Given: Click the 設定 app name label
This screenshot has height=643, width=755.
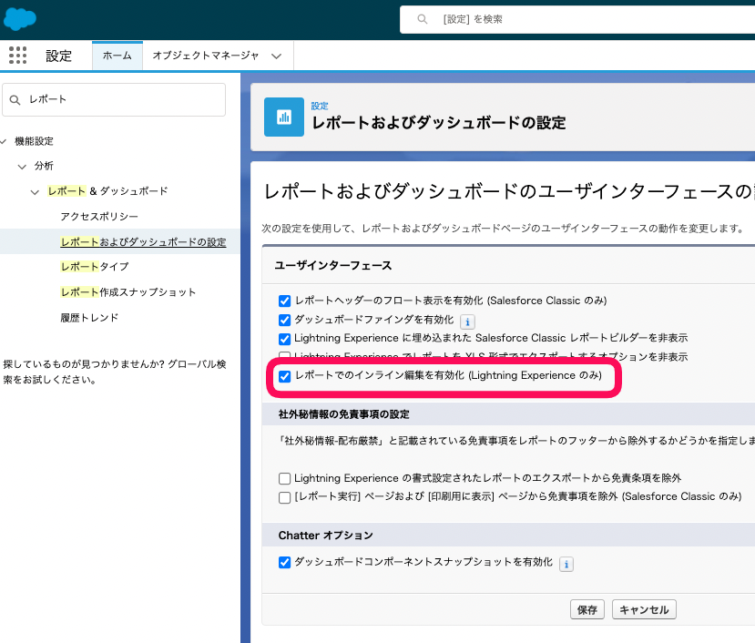Looking at the screenshot, I should pos(59,56).
